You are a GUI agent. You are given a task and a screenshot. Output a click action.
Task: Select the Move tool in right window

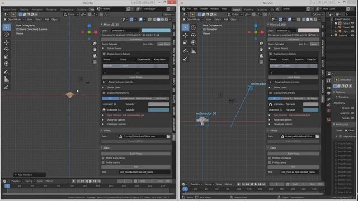[x=185, y=35]
